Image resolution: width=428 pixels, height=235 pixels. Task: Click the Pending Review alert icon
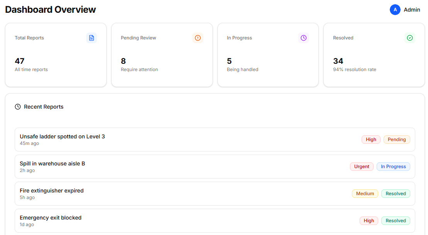(198, 38)
